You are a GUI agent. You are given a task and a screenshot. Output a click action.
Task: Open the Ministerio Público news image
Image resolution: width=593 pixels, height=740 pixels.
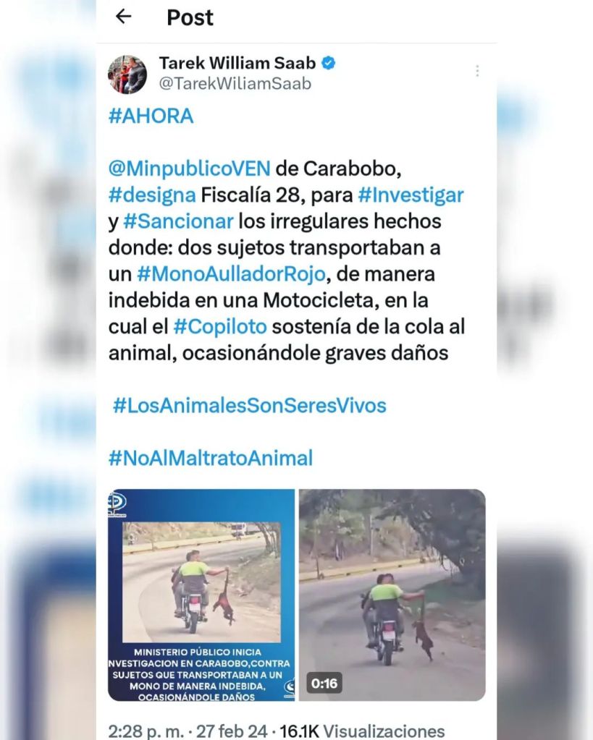(201, 595)
